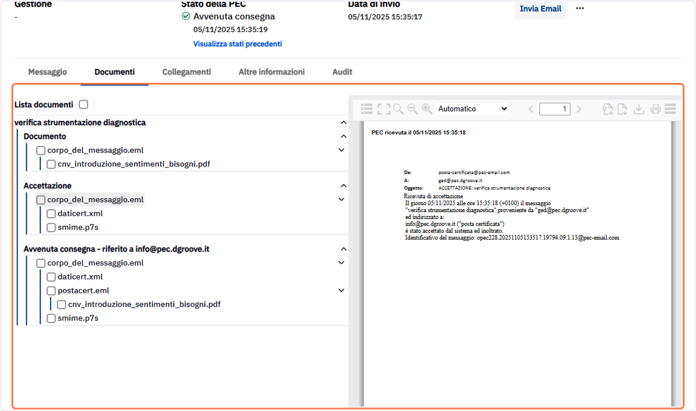Open the PDF viewer hamburger menu
The image size is (696, 411).
click(670, 109)
